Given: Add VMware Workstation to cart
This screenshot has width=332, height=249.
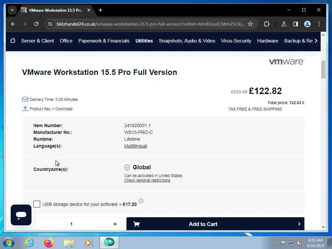Looking at the screenshot, I should click(x=215, y=224).
